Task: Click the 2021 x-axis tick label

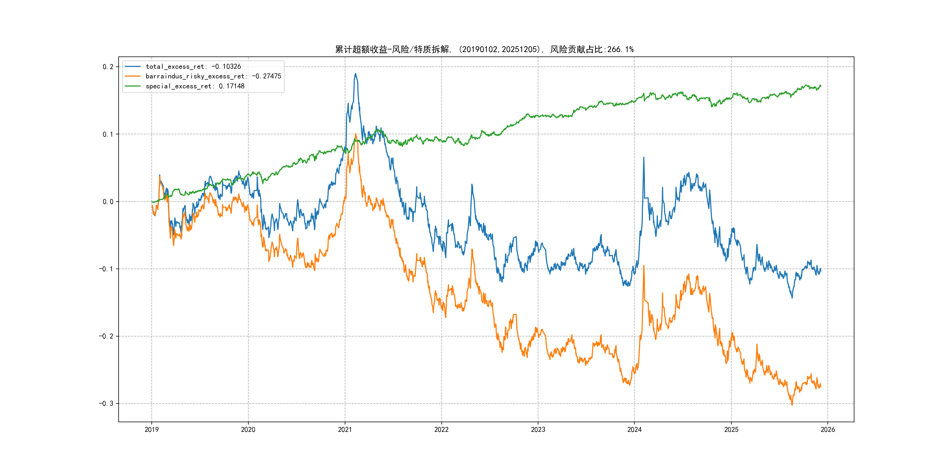Action: tap(345, 430)
